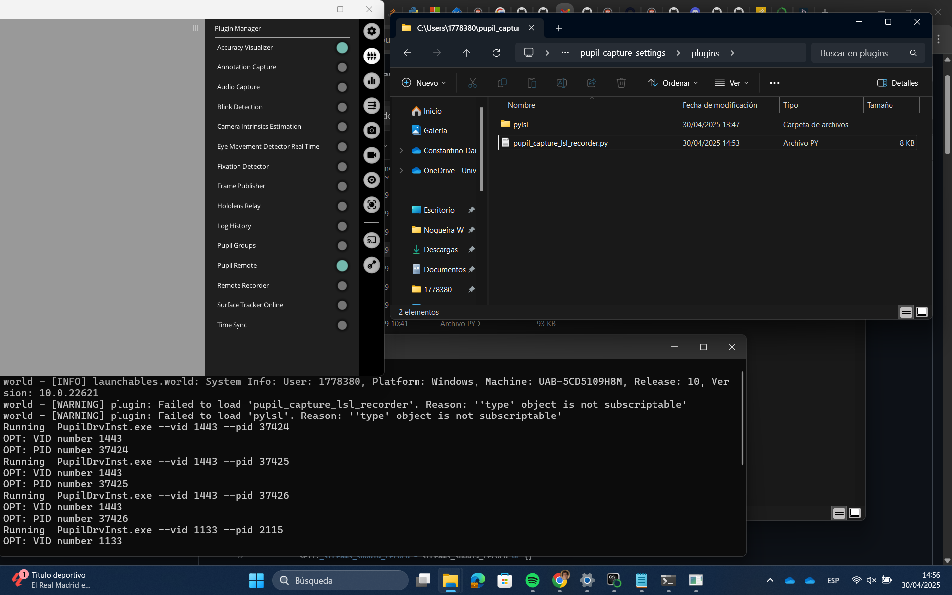
Task: Open Documentos in navigation pane
Action: point(444,270)
